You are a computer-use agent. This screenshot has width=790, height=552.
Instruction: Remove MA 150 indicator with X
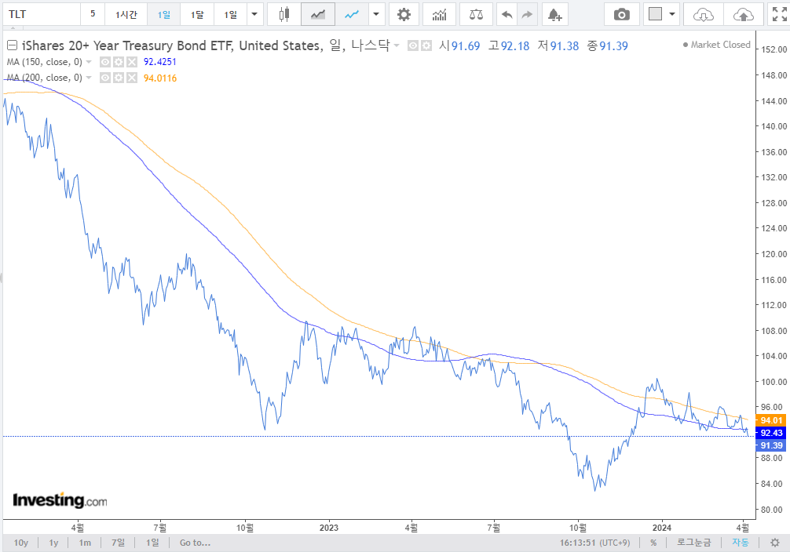click(x=131, y=63)
